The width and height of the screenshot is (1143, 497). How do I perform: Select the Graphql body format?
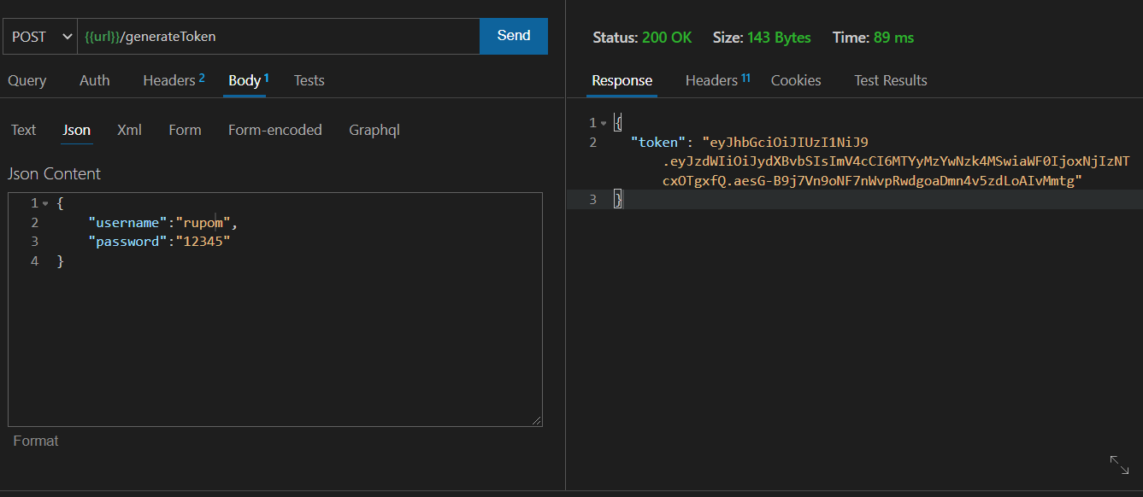[374, 130]
